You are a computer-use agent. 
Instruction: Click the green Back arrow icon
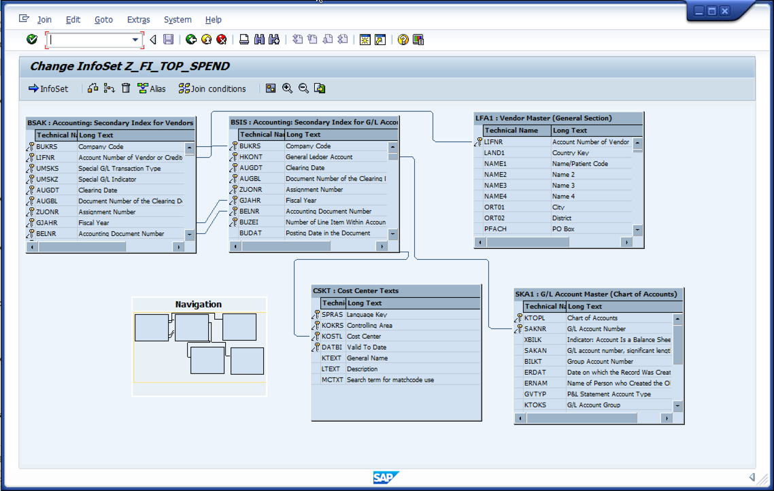(191, 39)
